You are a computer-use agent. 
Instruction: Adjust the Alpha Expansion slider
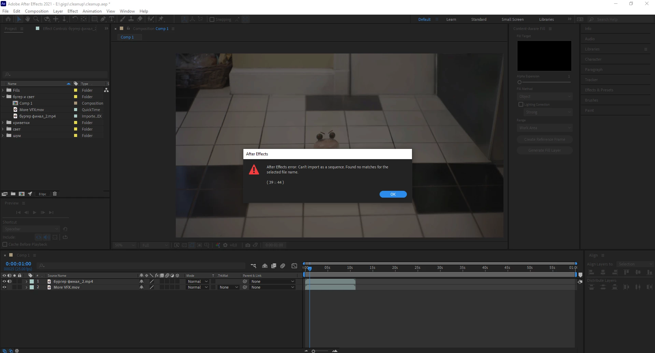coord(519,82)
